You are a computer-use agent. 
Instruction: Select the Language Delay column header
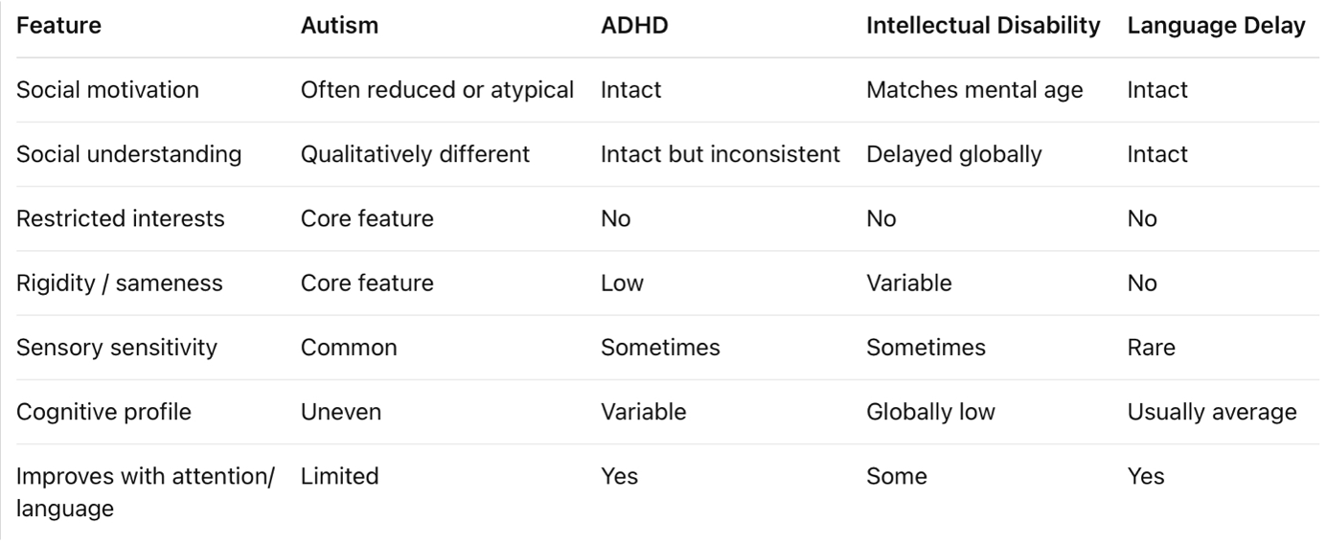tap(1216, 26)
